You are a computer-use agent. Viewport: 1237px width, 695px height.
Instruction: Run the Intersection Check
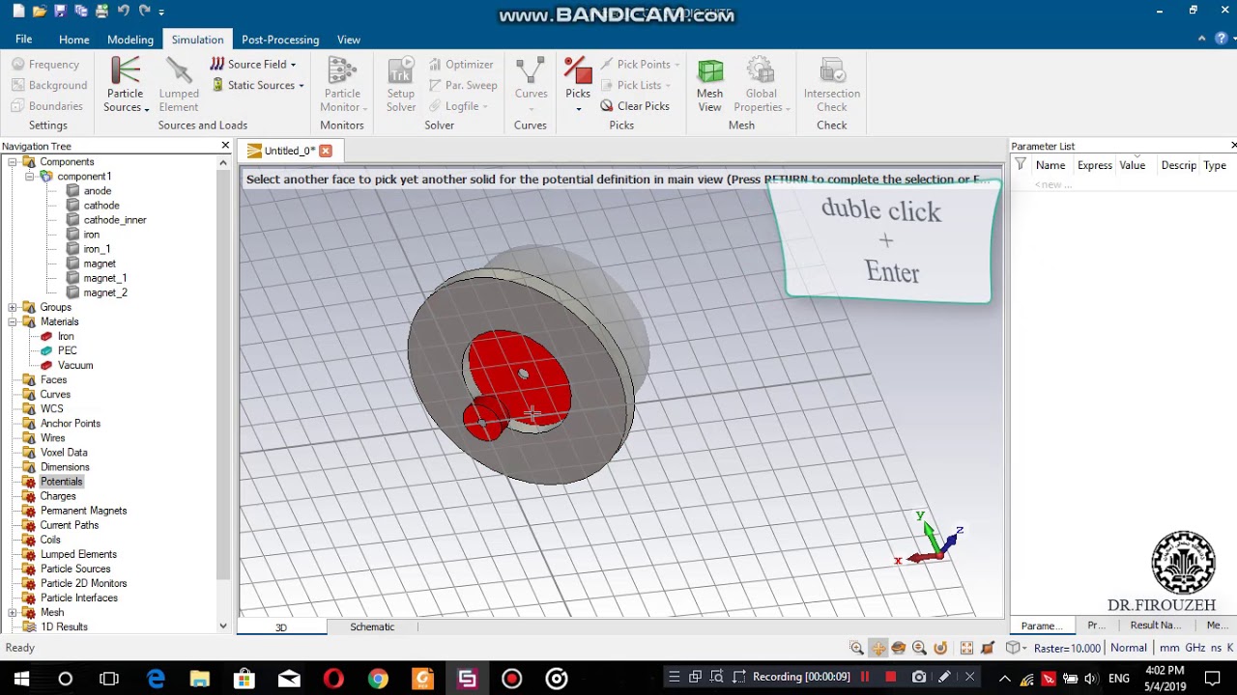pyautogui.click(x=831, y=85)
